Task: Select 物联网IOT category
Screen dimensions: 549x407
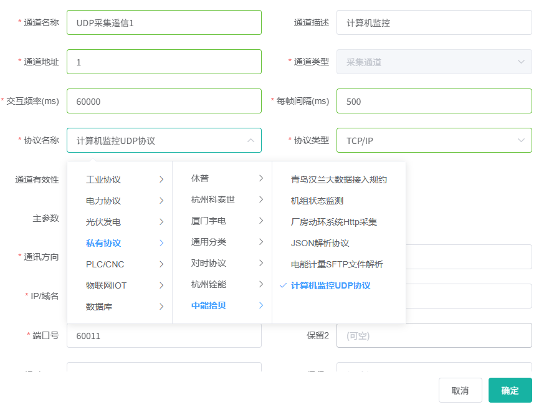Action: click(106, 285)
